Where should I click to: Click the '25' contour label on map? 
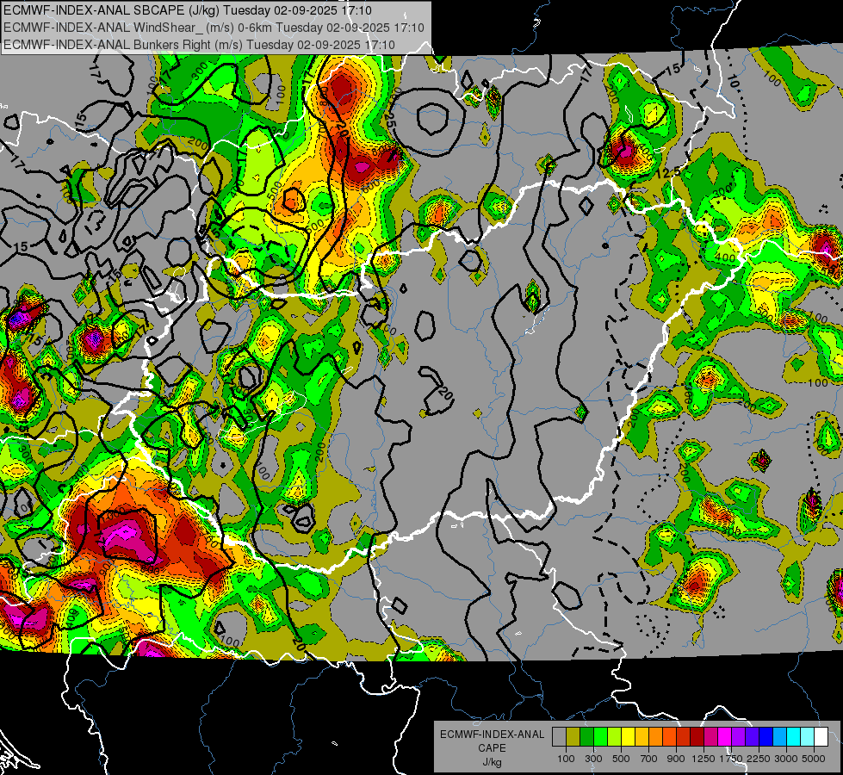click(389, 121)
